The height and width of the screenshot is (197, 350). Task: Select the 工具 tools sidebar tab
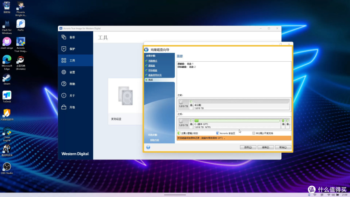76,61
